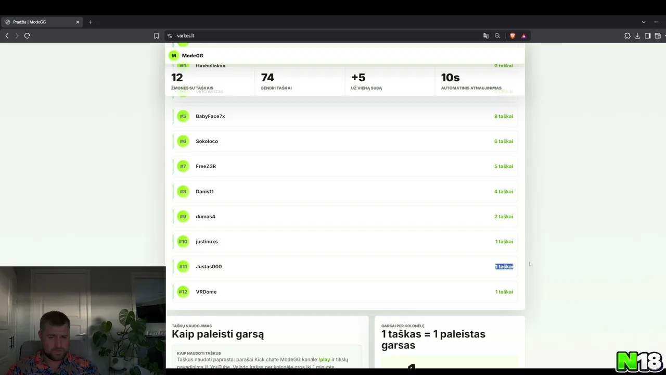Minimize the browser window
Screen dimensions: 666x375
[657, 22]
